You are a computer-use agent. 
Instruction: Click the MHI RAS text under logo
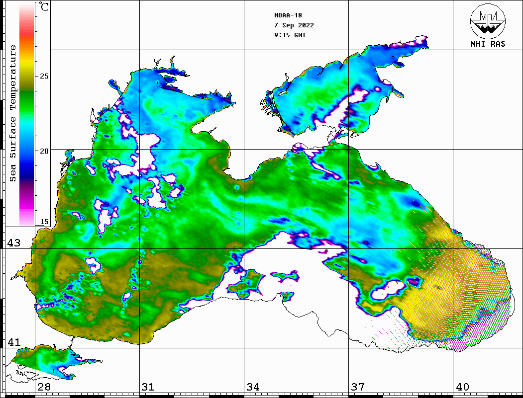[488, 44]
